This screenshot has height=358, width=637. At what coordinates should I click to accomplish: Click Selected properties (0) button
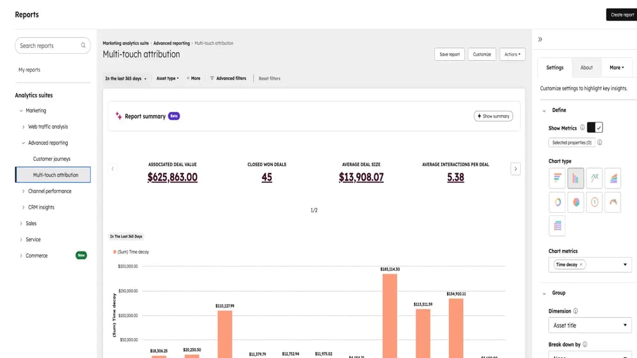pyautogui.click(x=572, y=143)
